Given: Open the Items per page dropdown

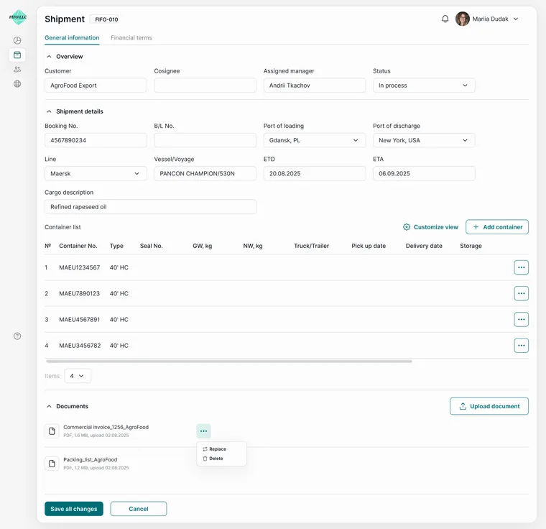Looking at the screenshot, I should tap(78, 376).
